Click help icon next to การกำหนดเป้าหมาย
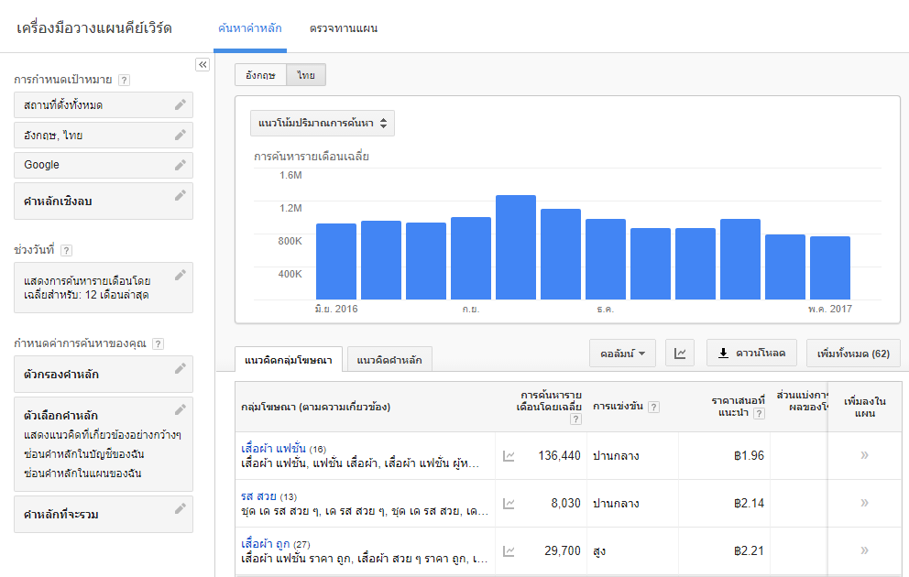The width and height of the screenshot is (909, 577). (124, 81)
